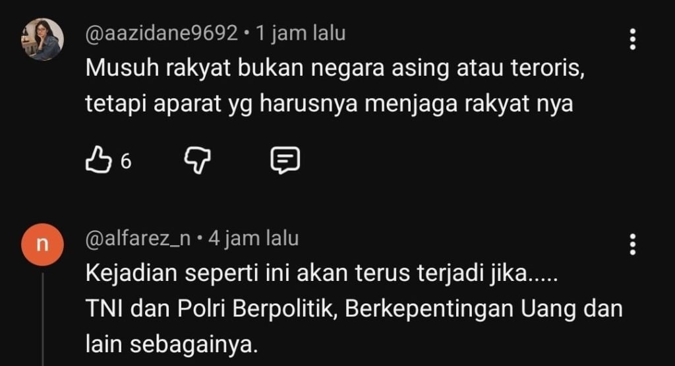The image size is (675, 366).
Task: Go to the @alfarez_n channel
Action: click(x=138, y=238)
